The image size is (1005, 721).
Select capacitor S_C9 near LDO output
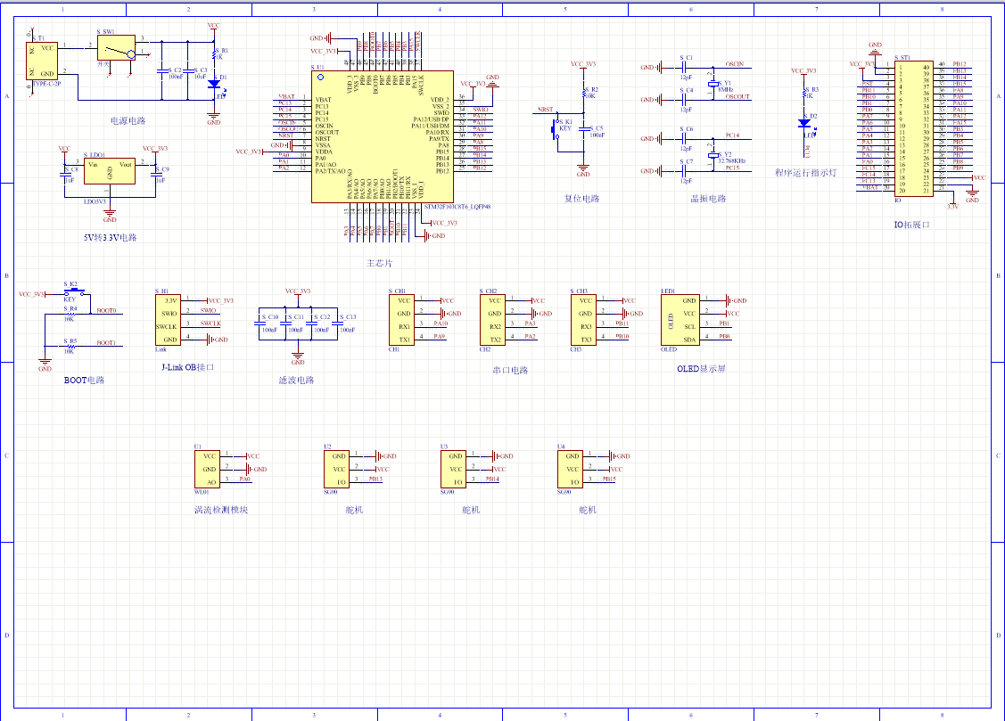click(x=156, y=174)
